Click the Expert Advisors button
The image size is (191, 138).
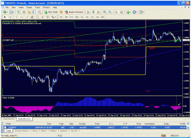pos(74,12)
